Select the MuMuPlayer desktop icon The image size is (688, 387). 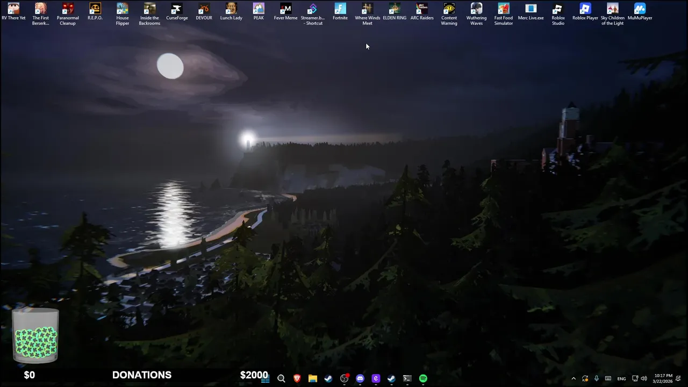(640, 12)
